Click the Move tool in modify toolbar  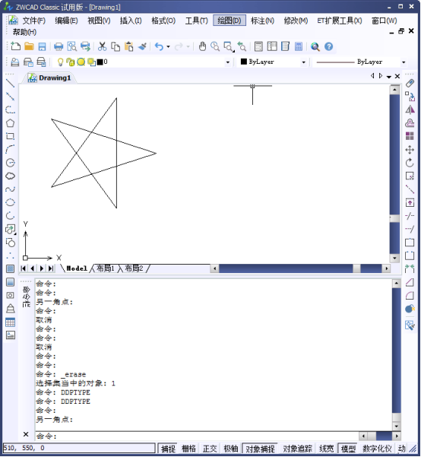(x=410, y=150)
